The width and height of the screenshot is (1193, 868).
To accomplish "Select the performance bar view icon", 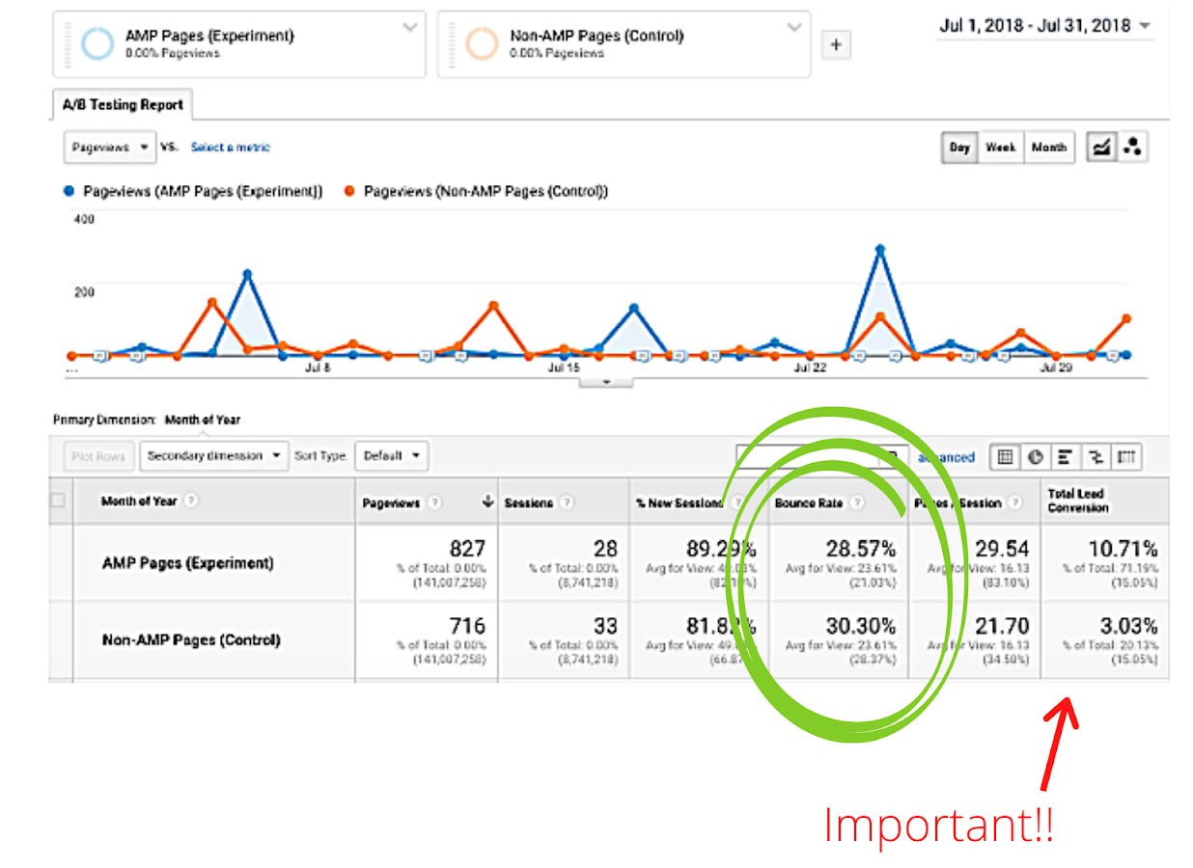I will [x=1066, y=457].
